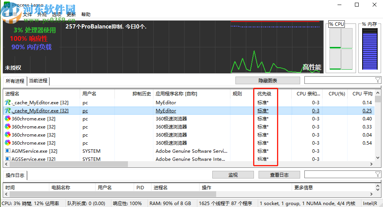
Task: Sort by the 抑制历史 column header
Action: pyautogui.click(x=134, y=94)
